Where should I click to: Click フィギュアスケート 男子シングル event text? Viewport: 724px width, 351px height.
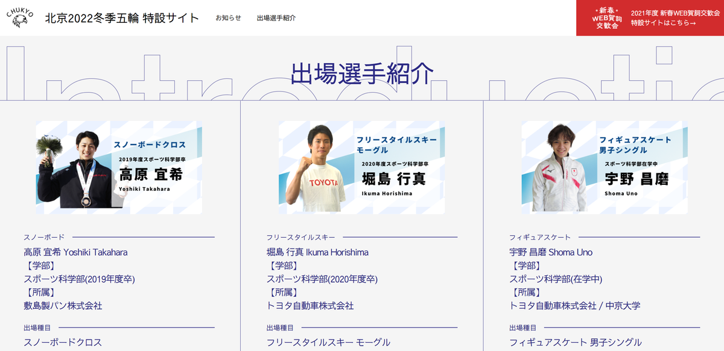coord(576,342)
